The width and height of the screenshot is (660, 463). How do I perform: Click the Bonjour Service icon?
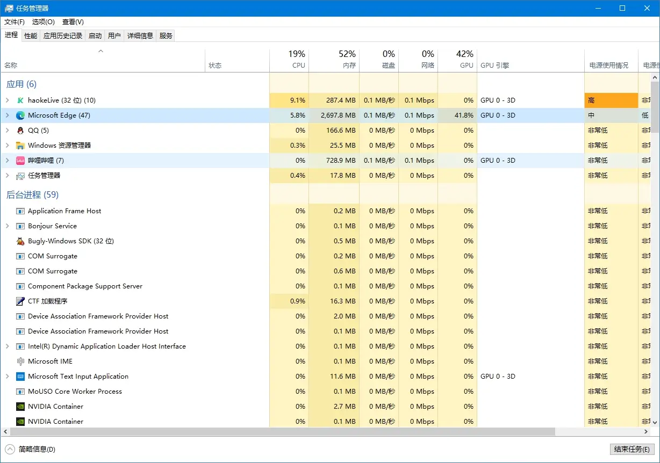click(20, 226)
